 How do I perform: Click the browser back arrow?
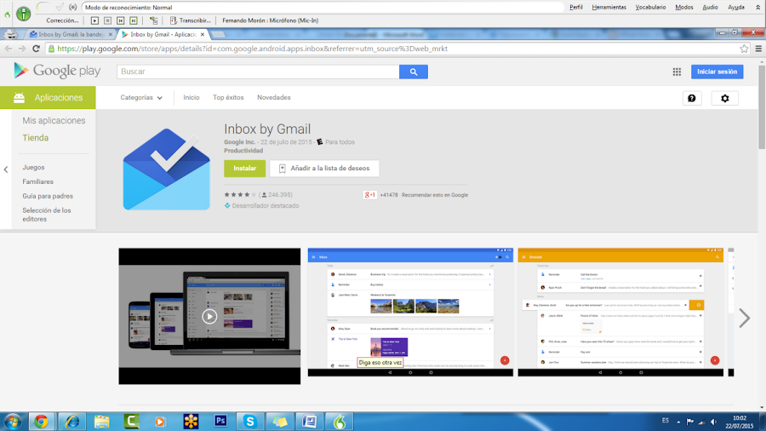[x=9, y=49]
